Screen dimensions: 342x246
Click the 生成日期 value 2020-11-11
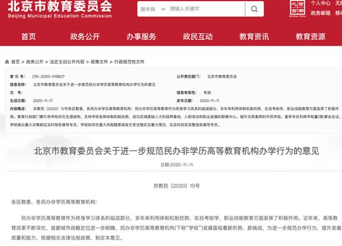[43, 101]
